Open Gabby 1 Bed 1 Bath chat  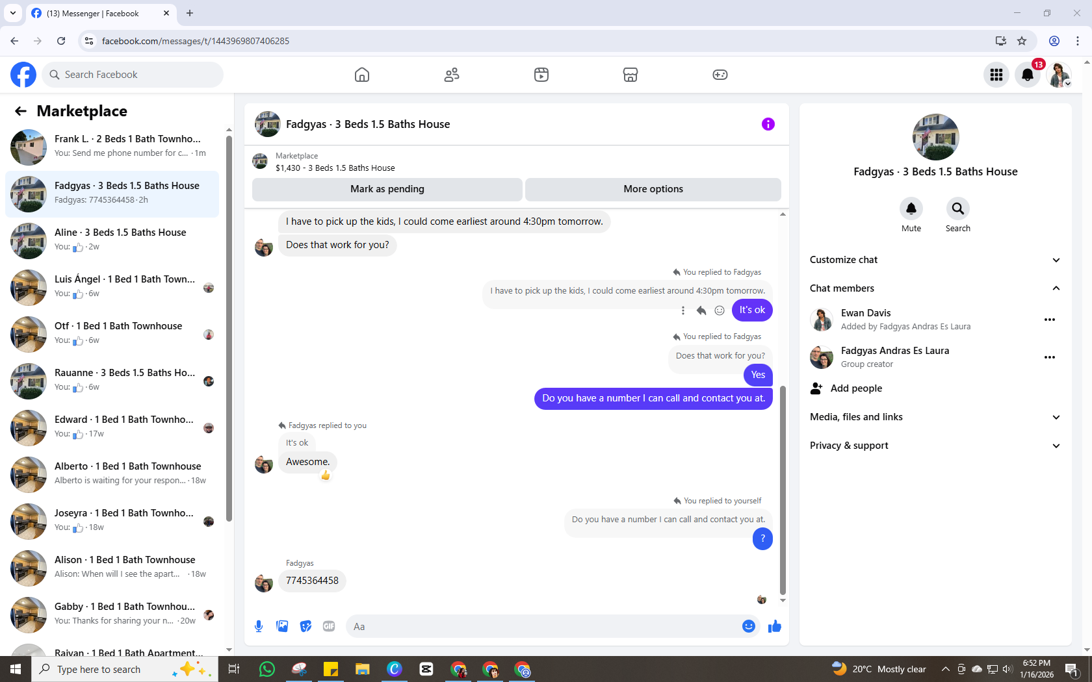112,614
